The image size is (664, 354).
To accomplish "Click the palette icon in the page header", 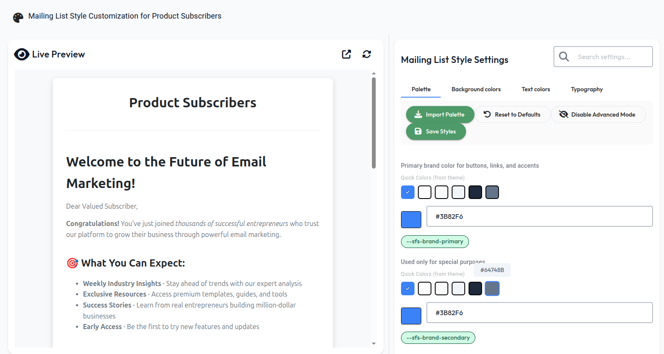I will (18, 17).
